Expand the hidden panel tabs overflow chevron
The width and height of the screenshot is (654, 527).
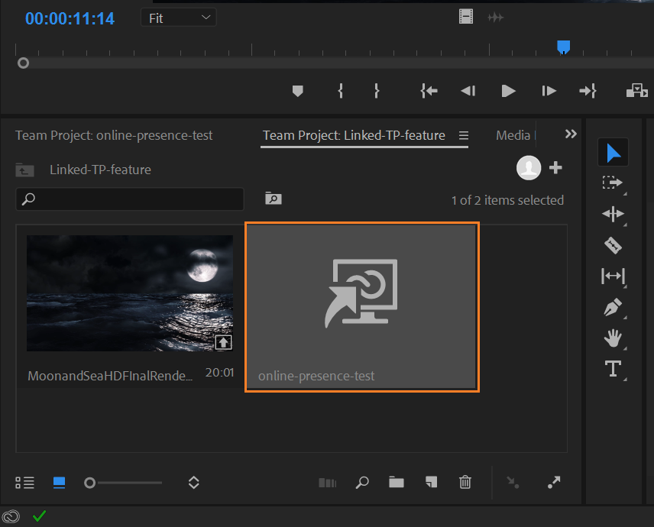[571, 134]
